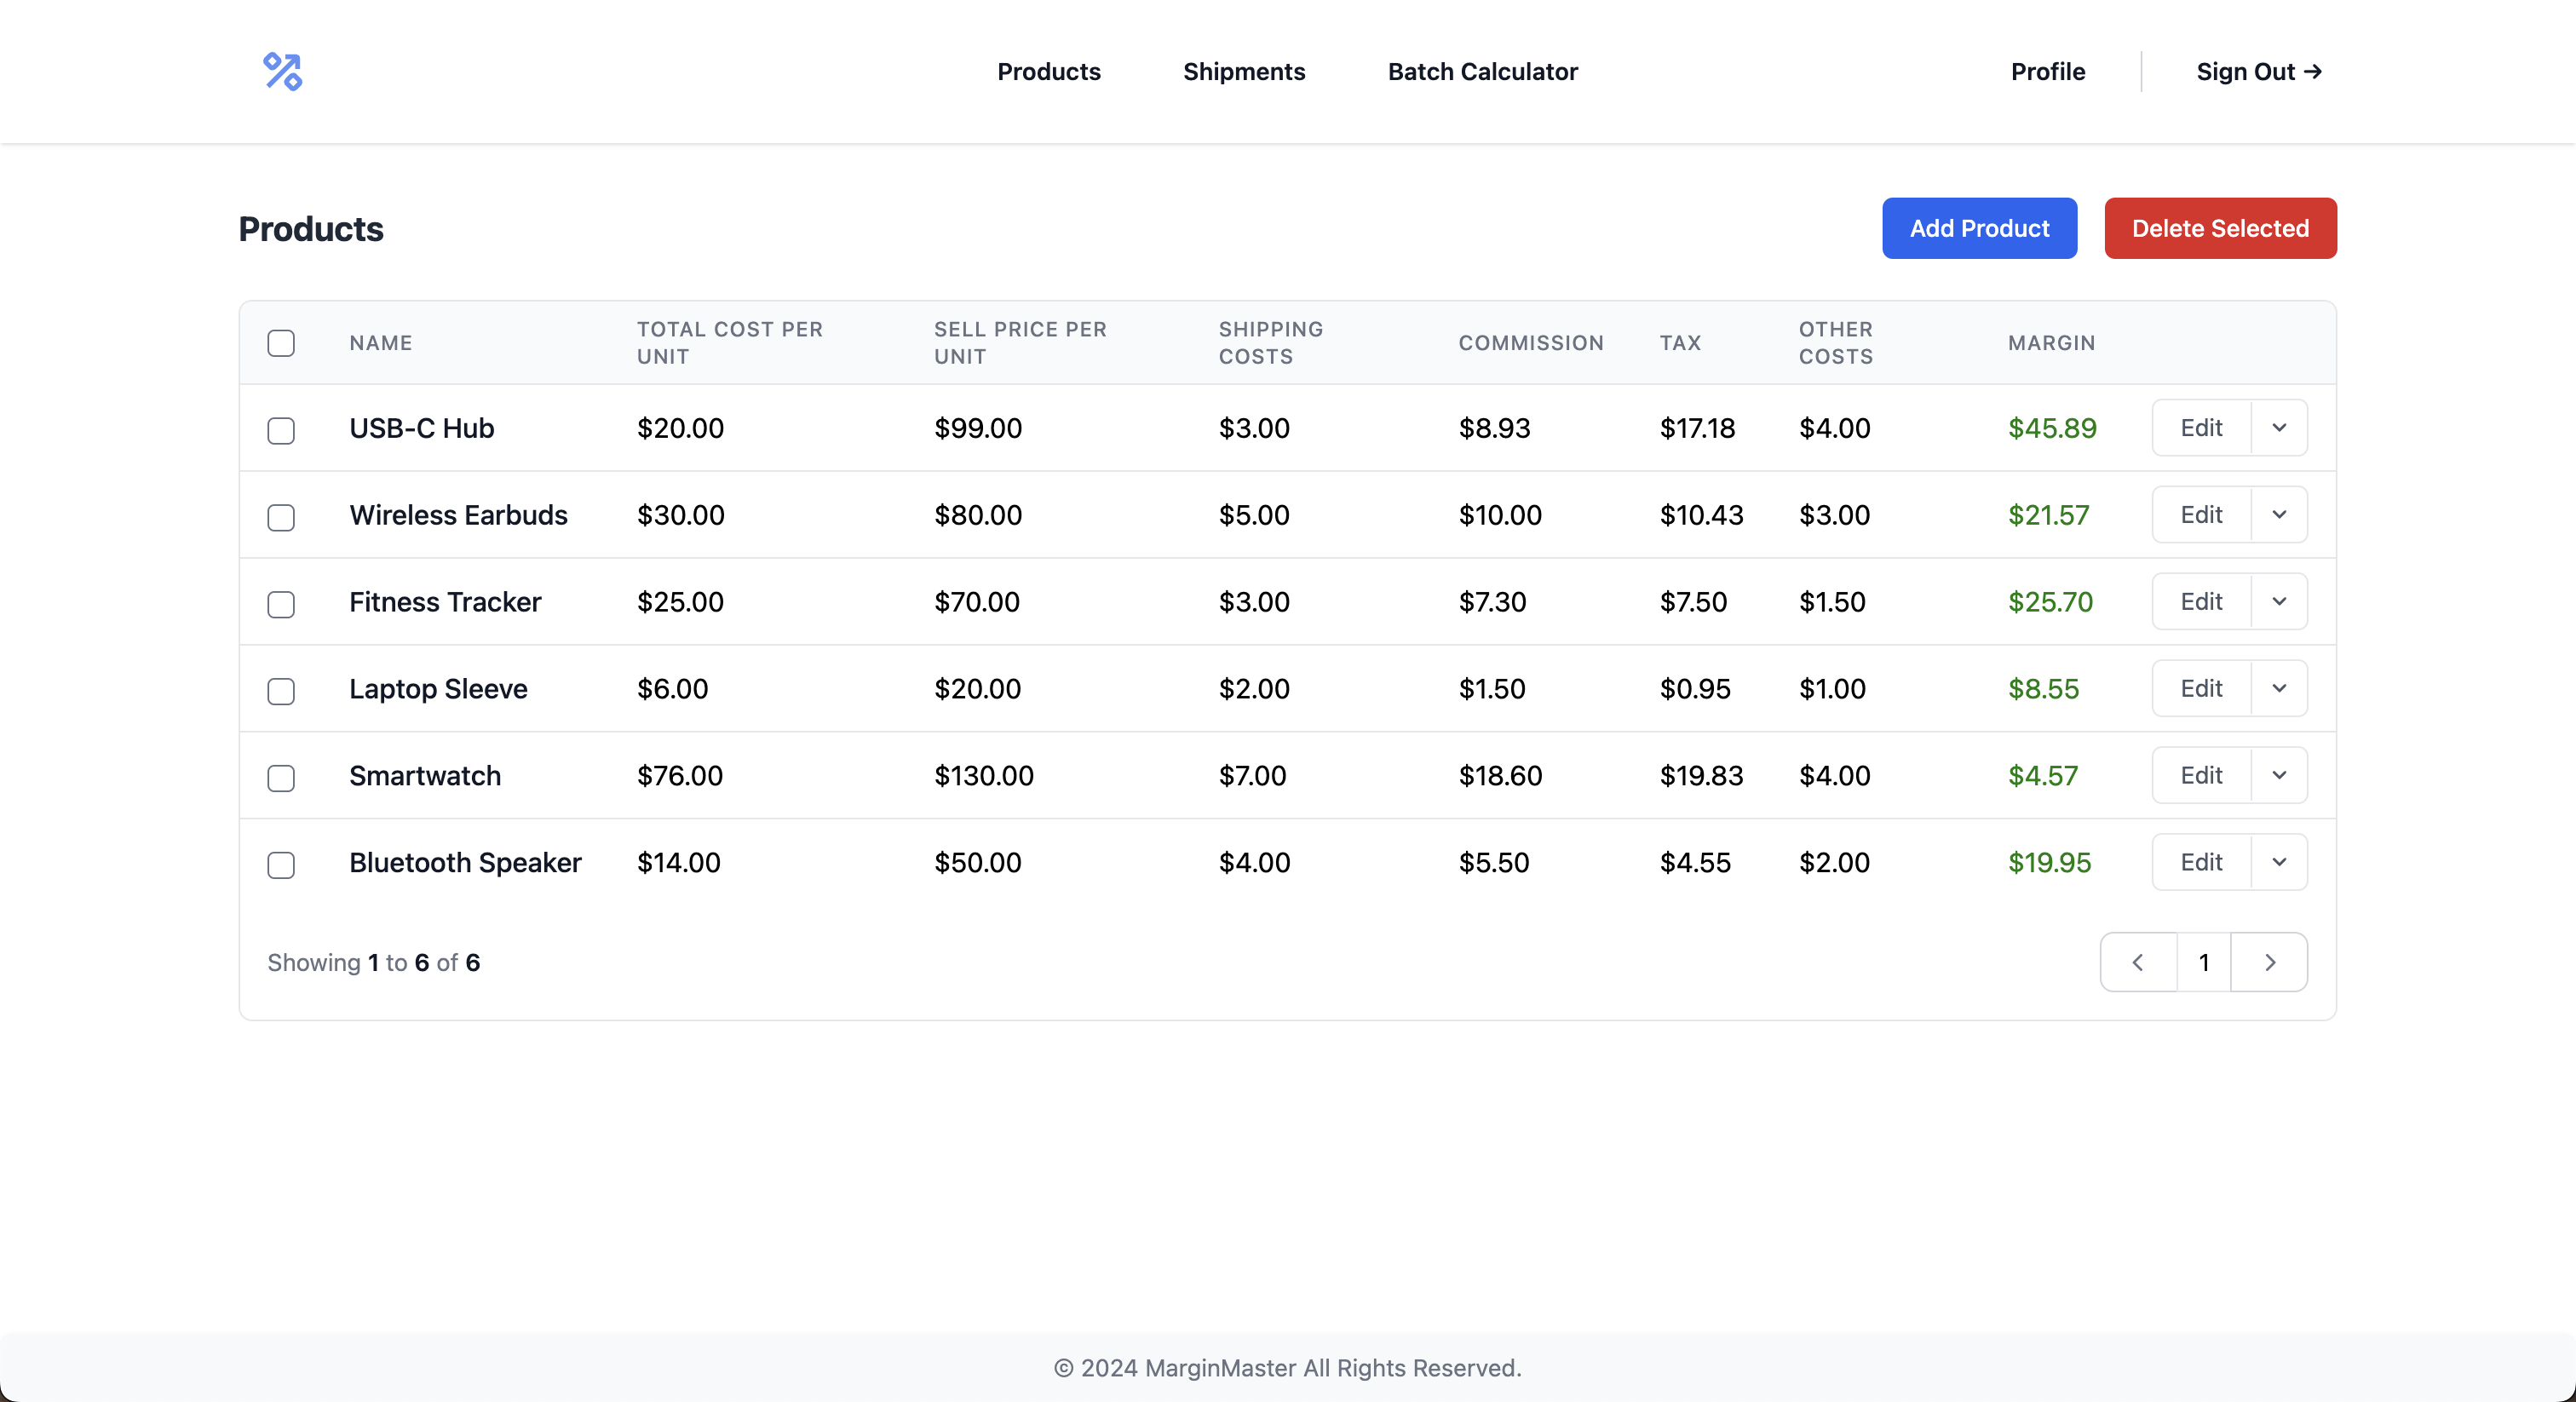
Task: Click Sign Out arrow link
Action: [x=2258, y=72]
